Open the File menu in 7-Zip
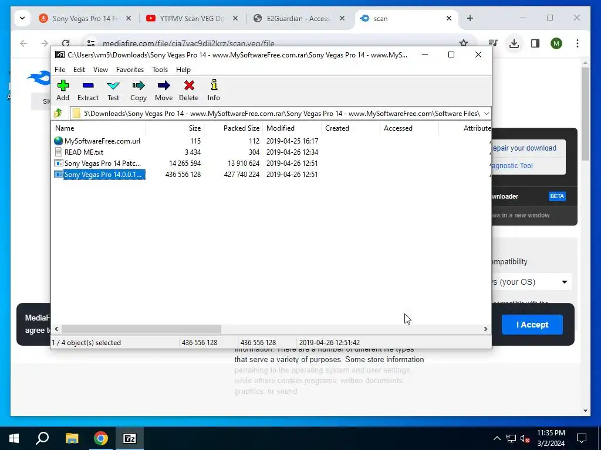601x450 pixels. [x=60, y=70]
